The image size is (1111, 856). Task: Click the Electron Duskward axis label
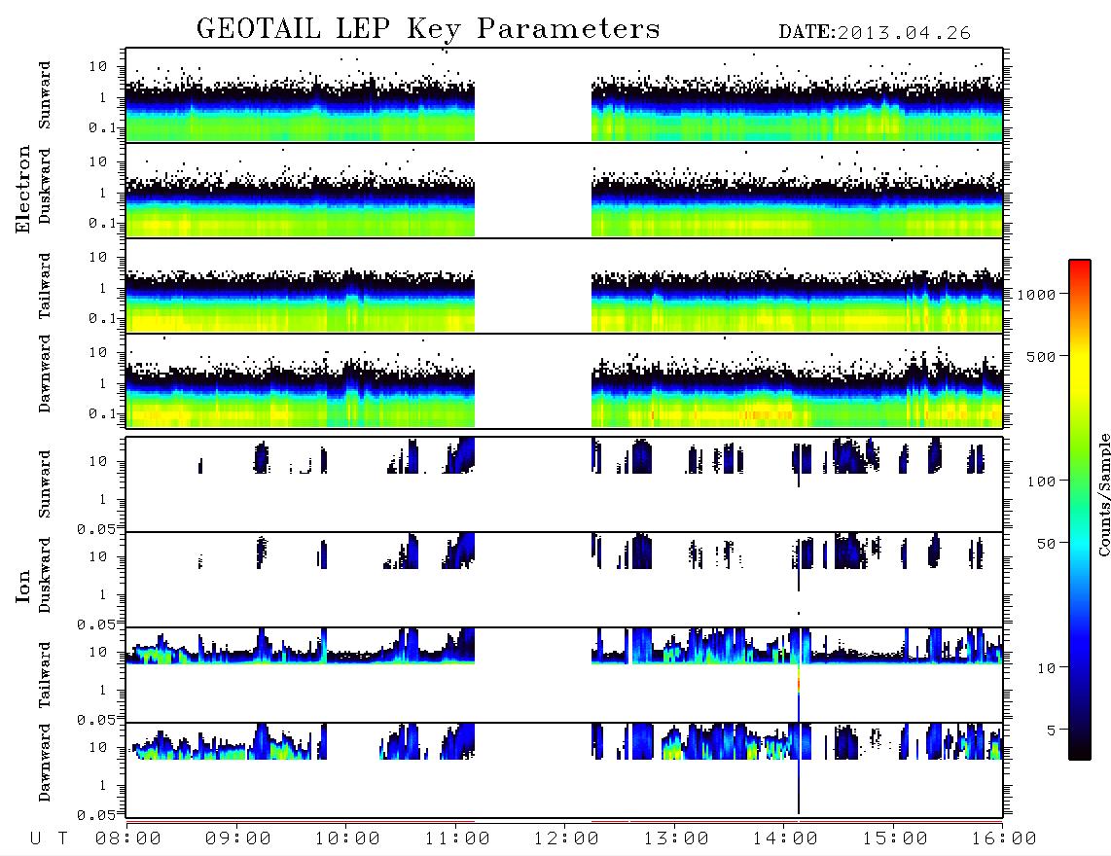45,186
